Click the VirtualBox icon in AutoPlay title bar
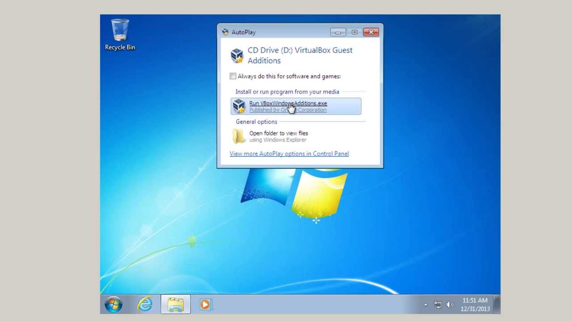 (x=225, y=32)
